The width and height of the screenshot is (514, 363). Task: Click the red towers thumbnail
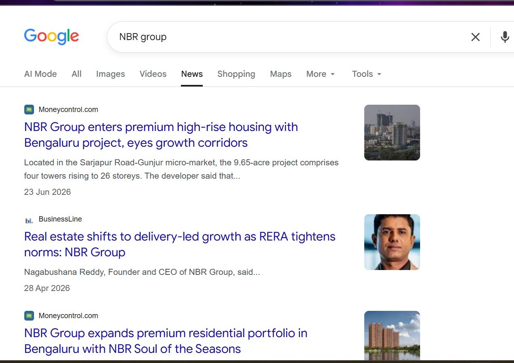[x=392, y=336]
